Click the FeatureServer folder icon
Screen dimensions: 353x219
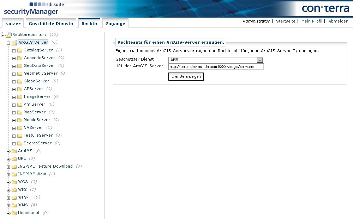[x=20, y=136]
